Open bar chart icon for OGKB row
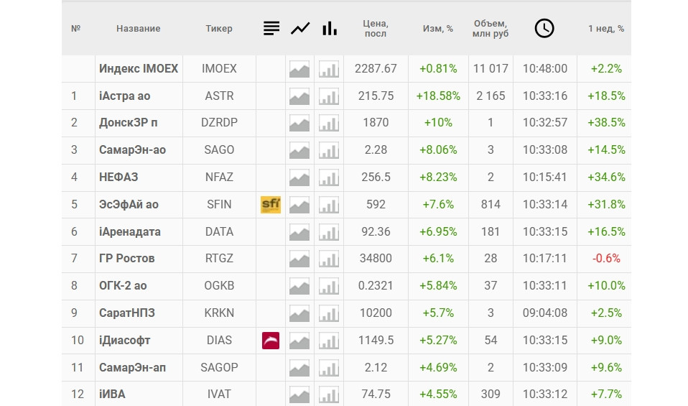688x406 pixels. pyautogui.click(x=329, y=286)
